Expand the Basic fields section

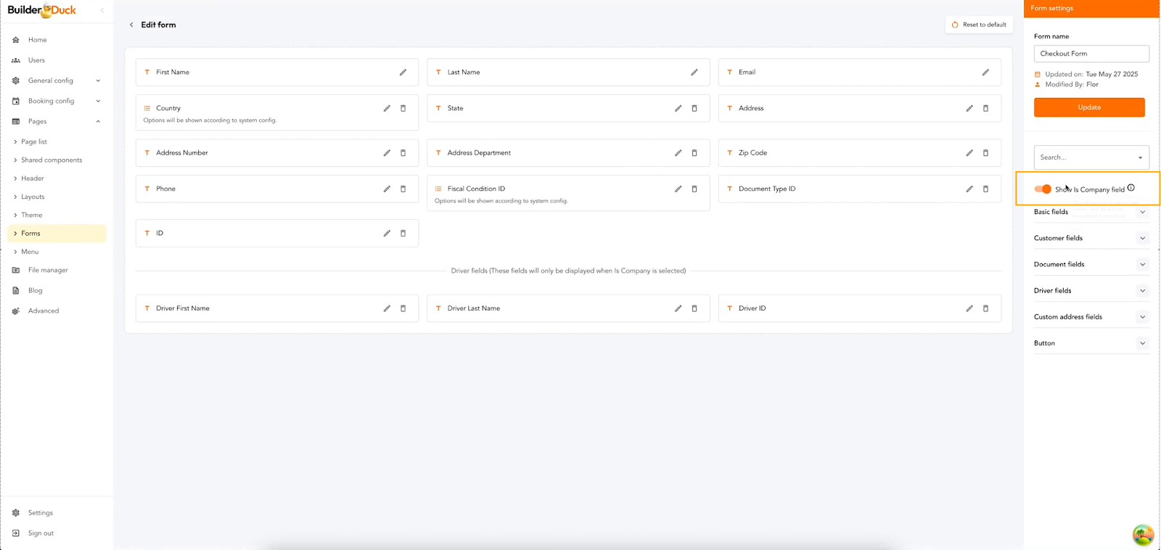coord(1142,212)
